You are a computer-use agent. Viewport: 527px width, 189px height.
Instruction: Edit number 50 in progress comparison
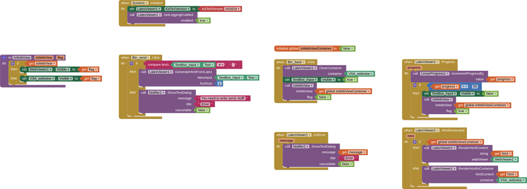point(475,86)
